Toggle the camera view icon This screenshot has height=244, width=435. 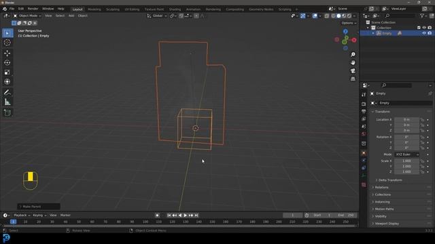click(x=353, y=70)
